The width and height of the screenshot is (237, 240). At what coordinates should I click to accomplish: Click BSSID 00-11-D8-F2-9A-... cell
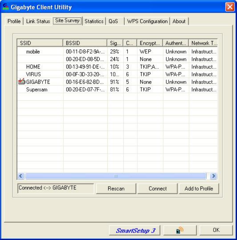[85, 52]
